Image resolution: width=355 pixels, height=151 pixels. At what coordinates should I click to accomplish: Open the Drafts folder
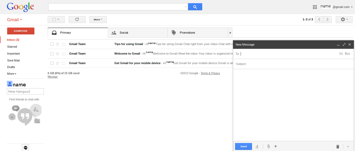pyautogui.click(x=11, y=67)
